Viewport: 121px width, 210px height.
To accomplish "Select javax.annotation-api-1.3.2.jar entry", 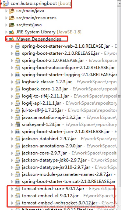I will click(52, 117).
